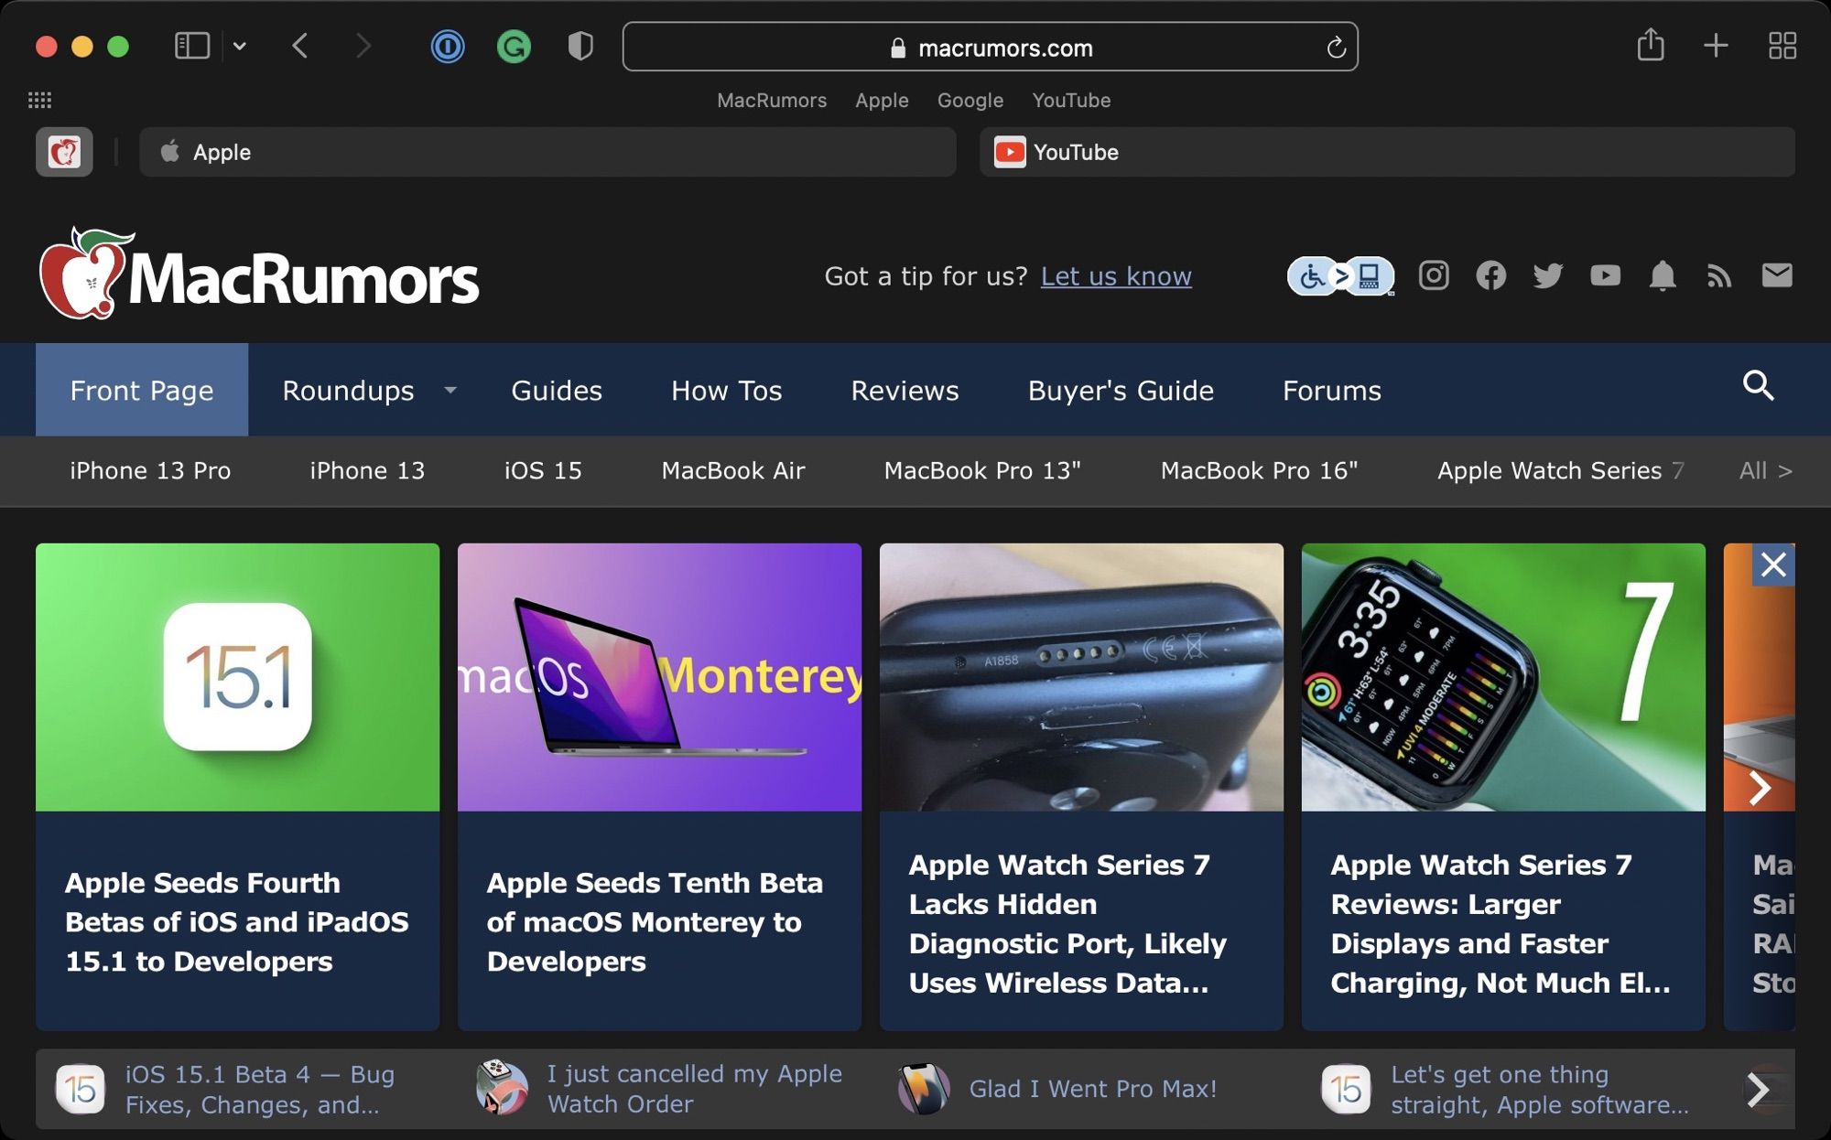Select the Front Page tab

(141, 389)
